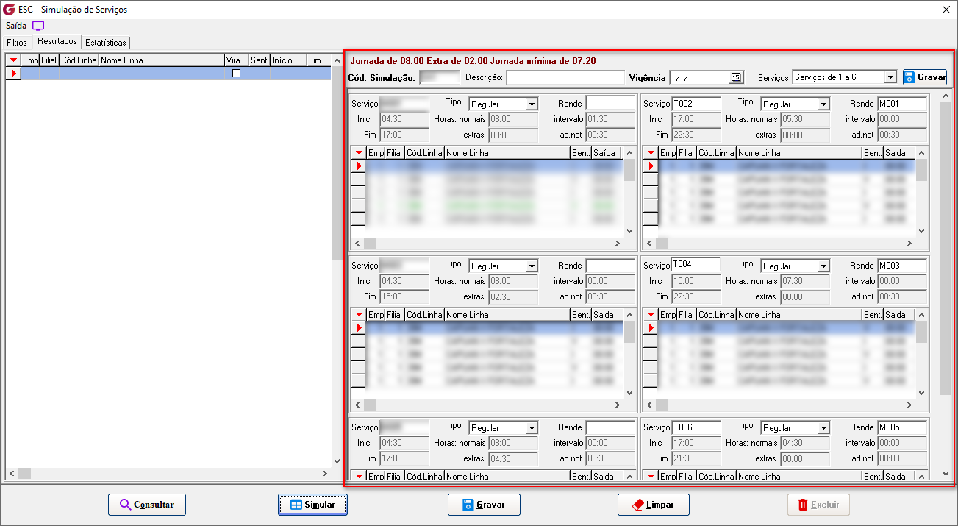Open Tipo dropdown of service with extras 03:00
The image size is (958, 526).
(x=532, y=104)
